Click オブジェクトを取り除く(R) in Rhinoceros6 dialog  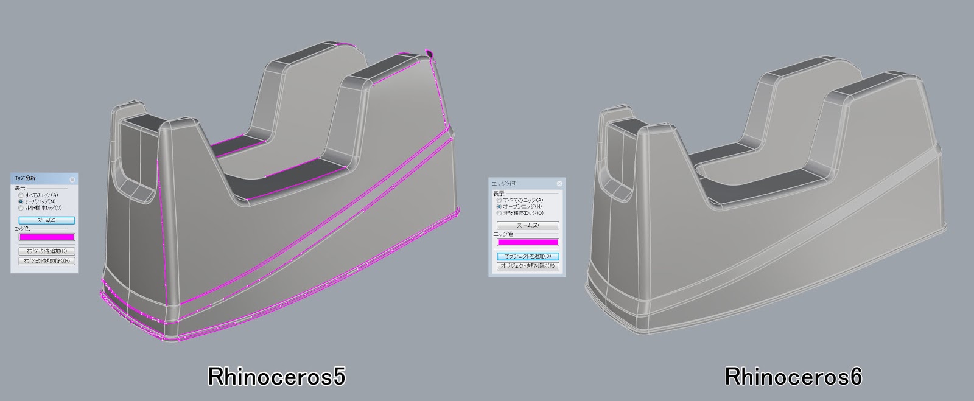pos(528,267)
